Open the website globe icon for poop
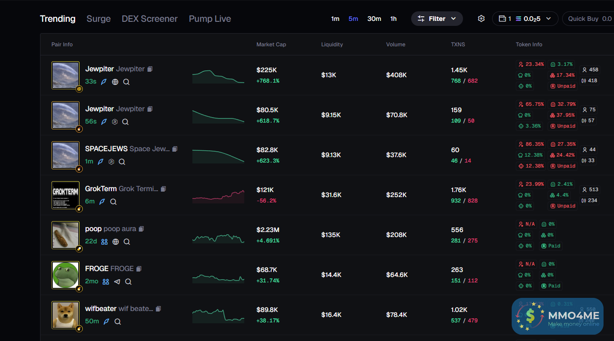The height and width of the screenshot is (341, 614). (116, 242)
